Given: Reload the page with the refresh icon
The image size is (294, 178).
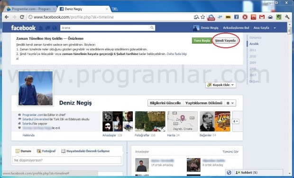Looking at the screenshot, I should [22, 17].
